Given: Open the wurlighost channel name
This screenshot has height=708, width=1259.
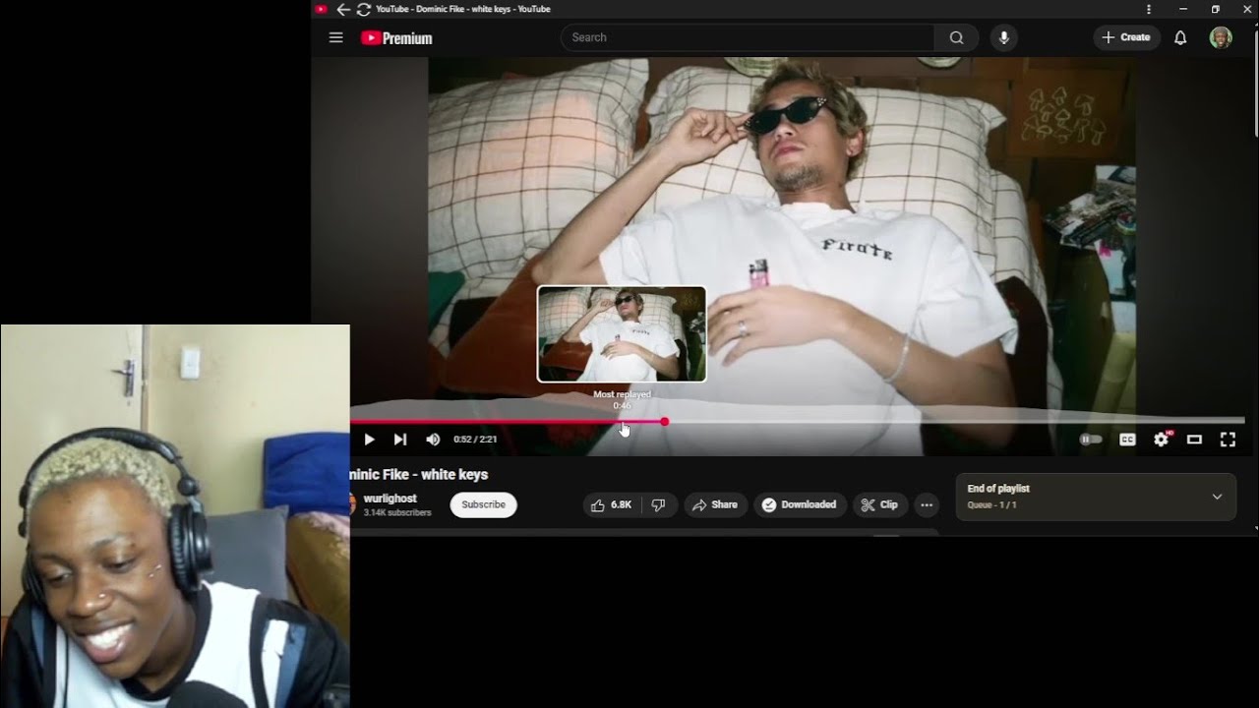Looking at the screenshot, I should click(390, 499).
